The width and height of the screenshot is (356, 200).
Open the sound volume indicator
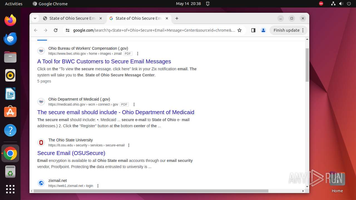[x=341, y=4]
